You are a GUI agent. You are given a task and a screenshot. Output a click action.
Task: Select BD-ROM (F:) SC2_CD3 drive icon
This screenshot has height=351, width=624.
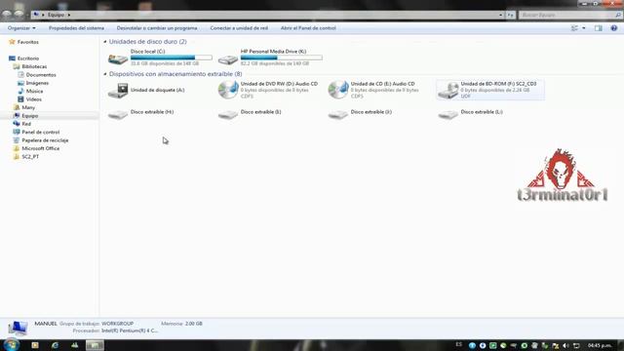click(x=448, y=91)
